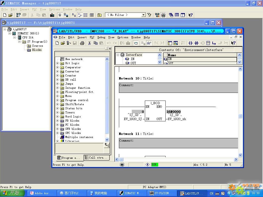This screenshot has height=197, width=263.
Task: Click filter funnel icon beside No Filter
Action: pos(149,15)
